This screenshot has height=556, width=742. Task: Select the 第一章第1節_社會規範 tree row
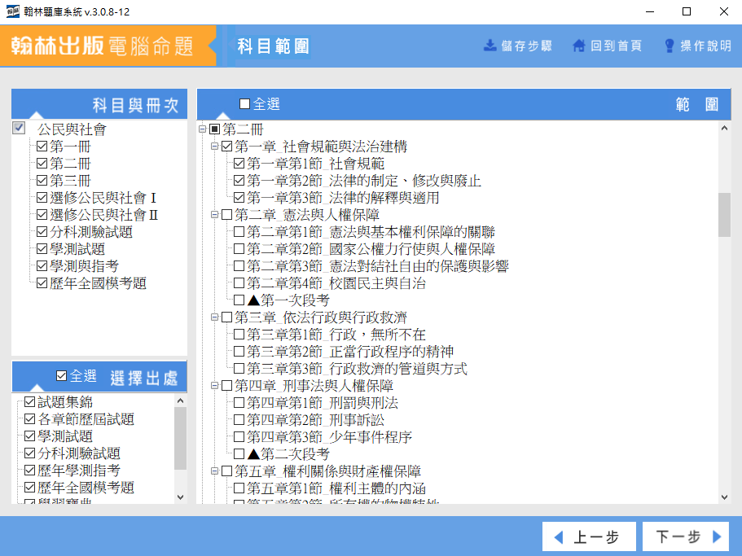click(316, 164)
